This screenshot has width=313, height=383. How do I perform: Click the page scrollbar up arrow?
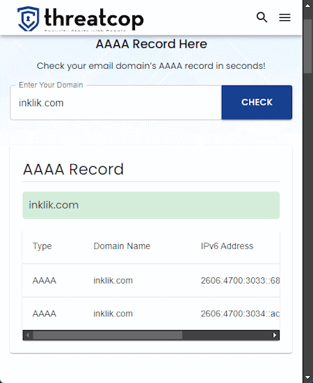coord(308,5)
